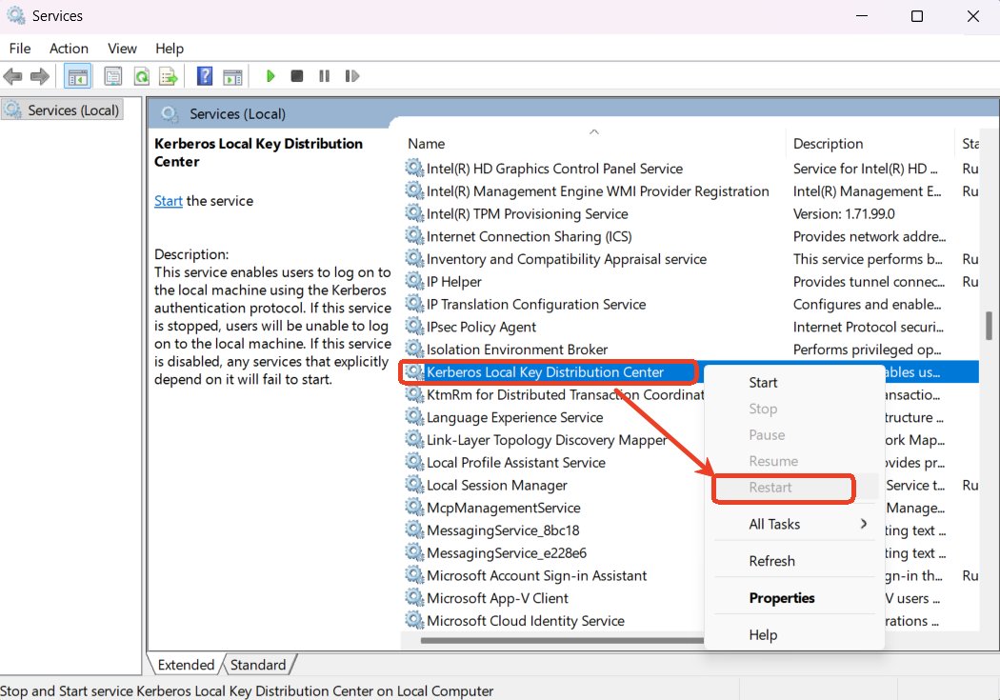
Task: Choose Help in the context menu
Action: (x=763, y=635)
